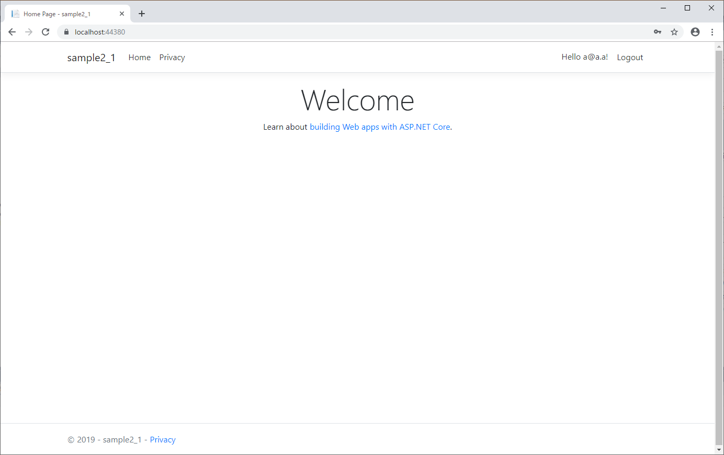Viewport: 724px width, 455px height.
Task: Open saved passwords key icon
Action: (x=658, y=32)
